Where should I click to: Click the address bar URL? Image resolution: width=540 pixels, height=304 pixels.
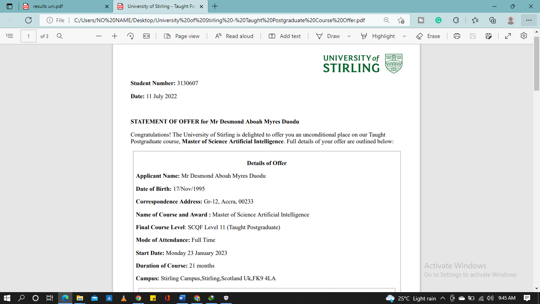click(x=219, y=20)
